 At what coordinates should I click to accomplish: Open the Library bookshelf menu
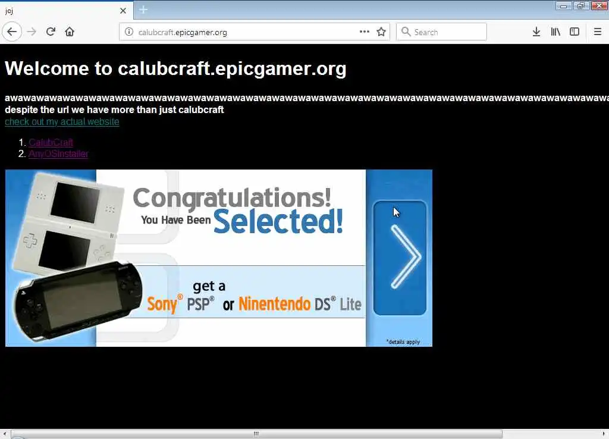[555, 32]
